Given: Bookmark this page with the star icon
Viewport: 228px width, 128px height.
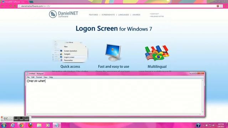Looking at the screenshot, I should pyautogui.click(x=221, y=6).
